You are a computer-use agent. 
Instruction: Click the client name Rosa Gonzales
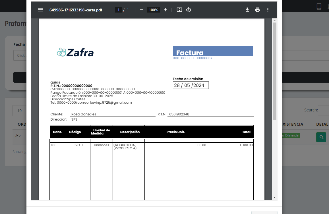pos(84,114)
